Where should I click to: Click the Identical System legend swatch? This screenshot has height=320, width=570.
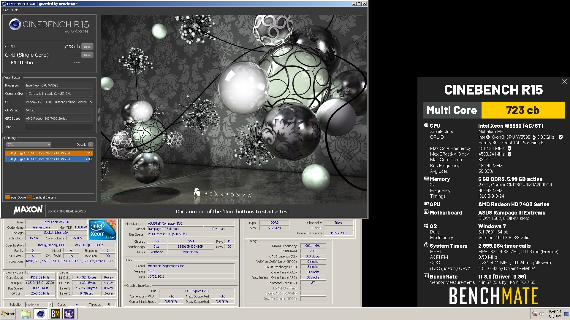coord(29,197)
